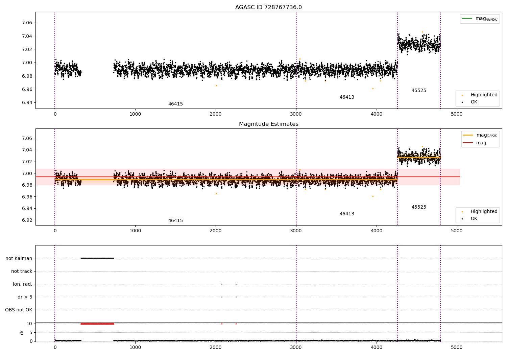Click the "7.06" tick in the AGASC ID panel
The width and height of the screenshot is (507, 355).
click(x=27, y=23)
